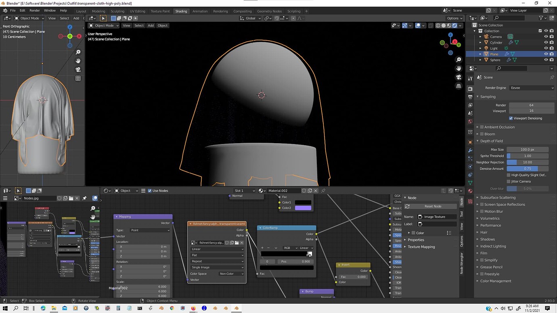557x313 pixels.
Task: Select rendered viewport shading mode
Action: [x=455, y=25]
